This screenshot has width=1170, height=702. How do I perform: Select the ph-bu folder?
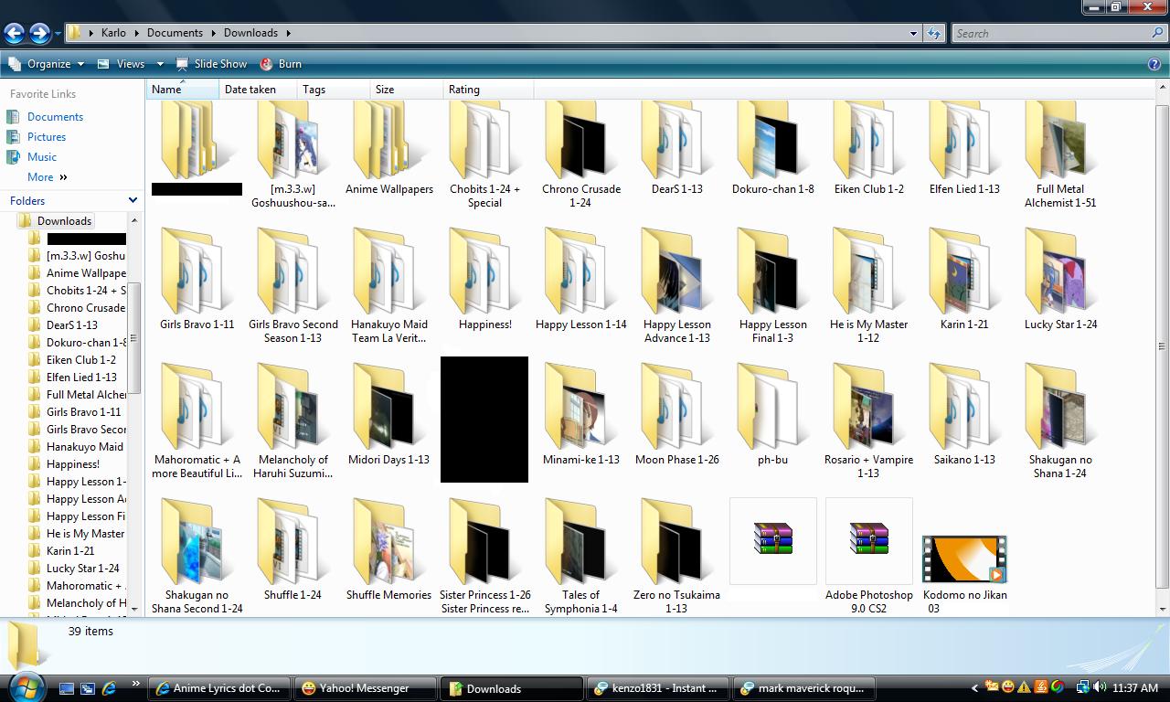(772, 414)
